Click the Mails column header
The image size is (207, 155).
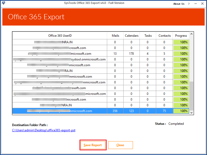[x=115, y=36]
